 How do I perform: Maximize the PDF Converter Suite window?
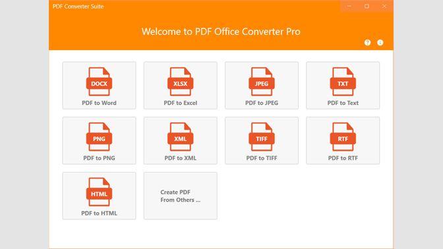tap(367, 6)
